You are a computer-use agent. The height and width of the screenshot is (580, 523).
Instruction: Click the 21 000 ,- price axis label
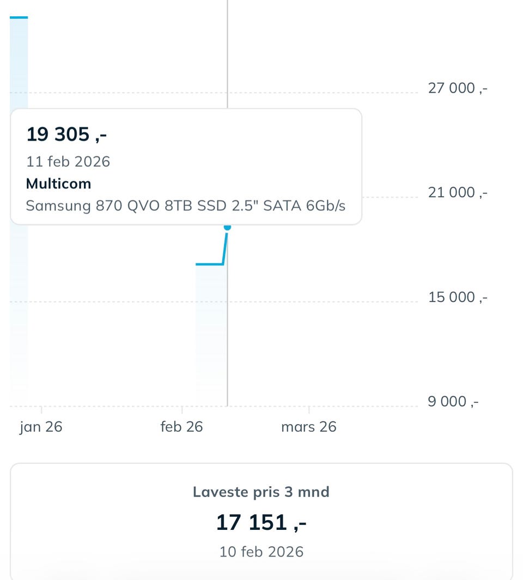click(x=458, y=192)
